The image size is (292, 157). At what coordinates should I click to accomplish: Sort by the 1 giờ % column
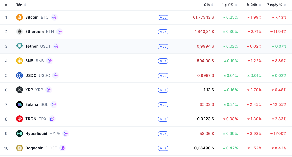coord(229,5)
